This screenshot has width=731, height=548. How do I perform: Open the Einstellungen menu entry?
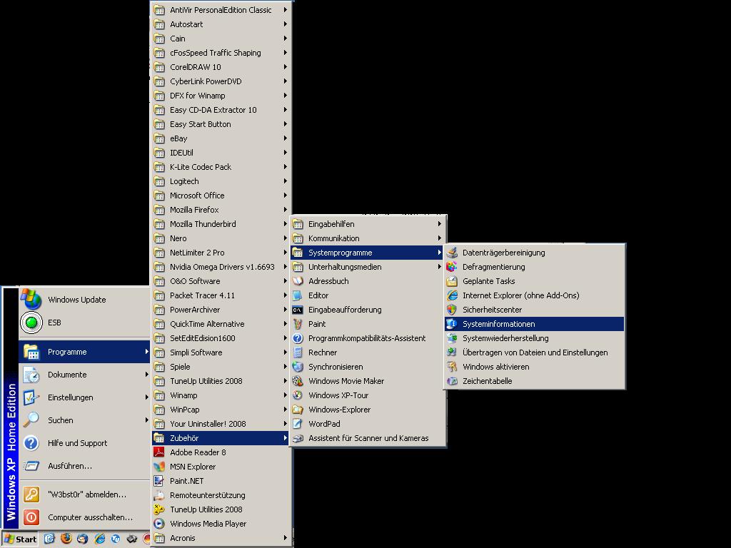pyautogui.click(x=84, y=397)
